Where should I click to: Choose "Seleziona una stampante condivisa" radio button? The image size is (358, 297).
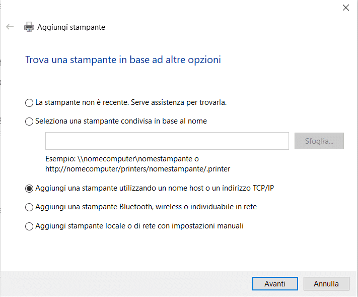coord(29,122)
